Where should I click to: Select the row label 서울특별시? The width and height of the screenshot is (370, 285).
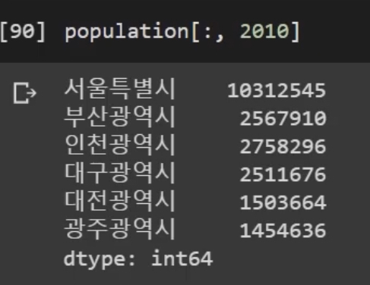click(120, 89)
